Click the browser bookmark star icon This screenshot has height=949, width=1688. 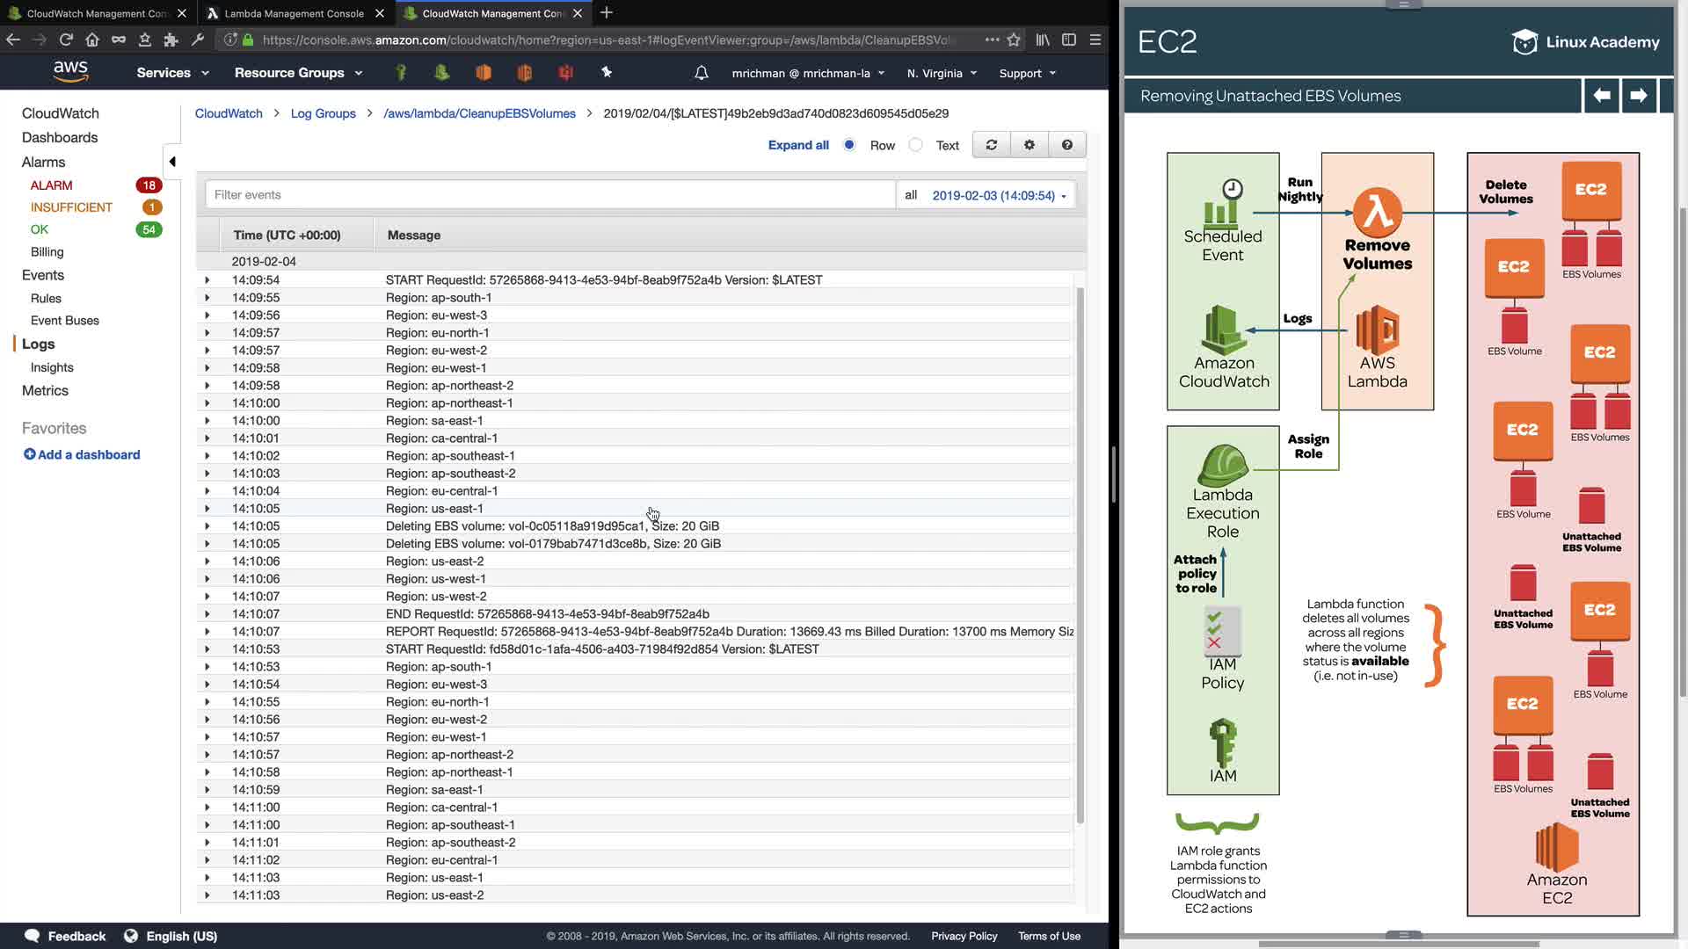(x=1014, y=40)
